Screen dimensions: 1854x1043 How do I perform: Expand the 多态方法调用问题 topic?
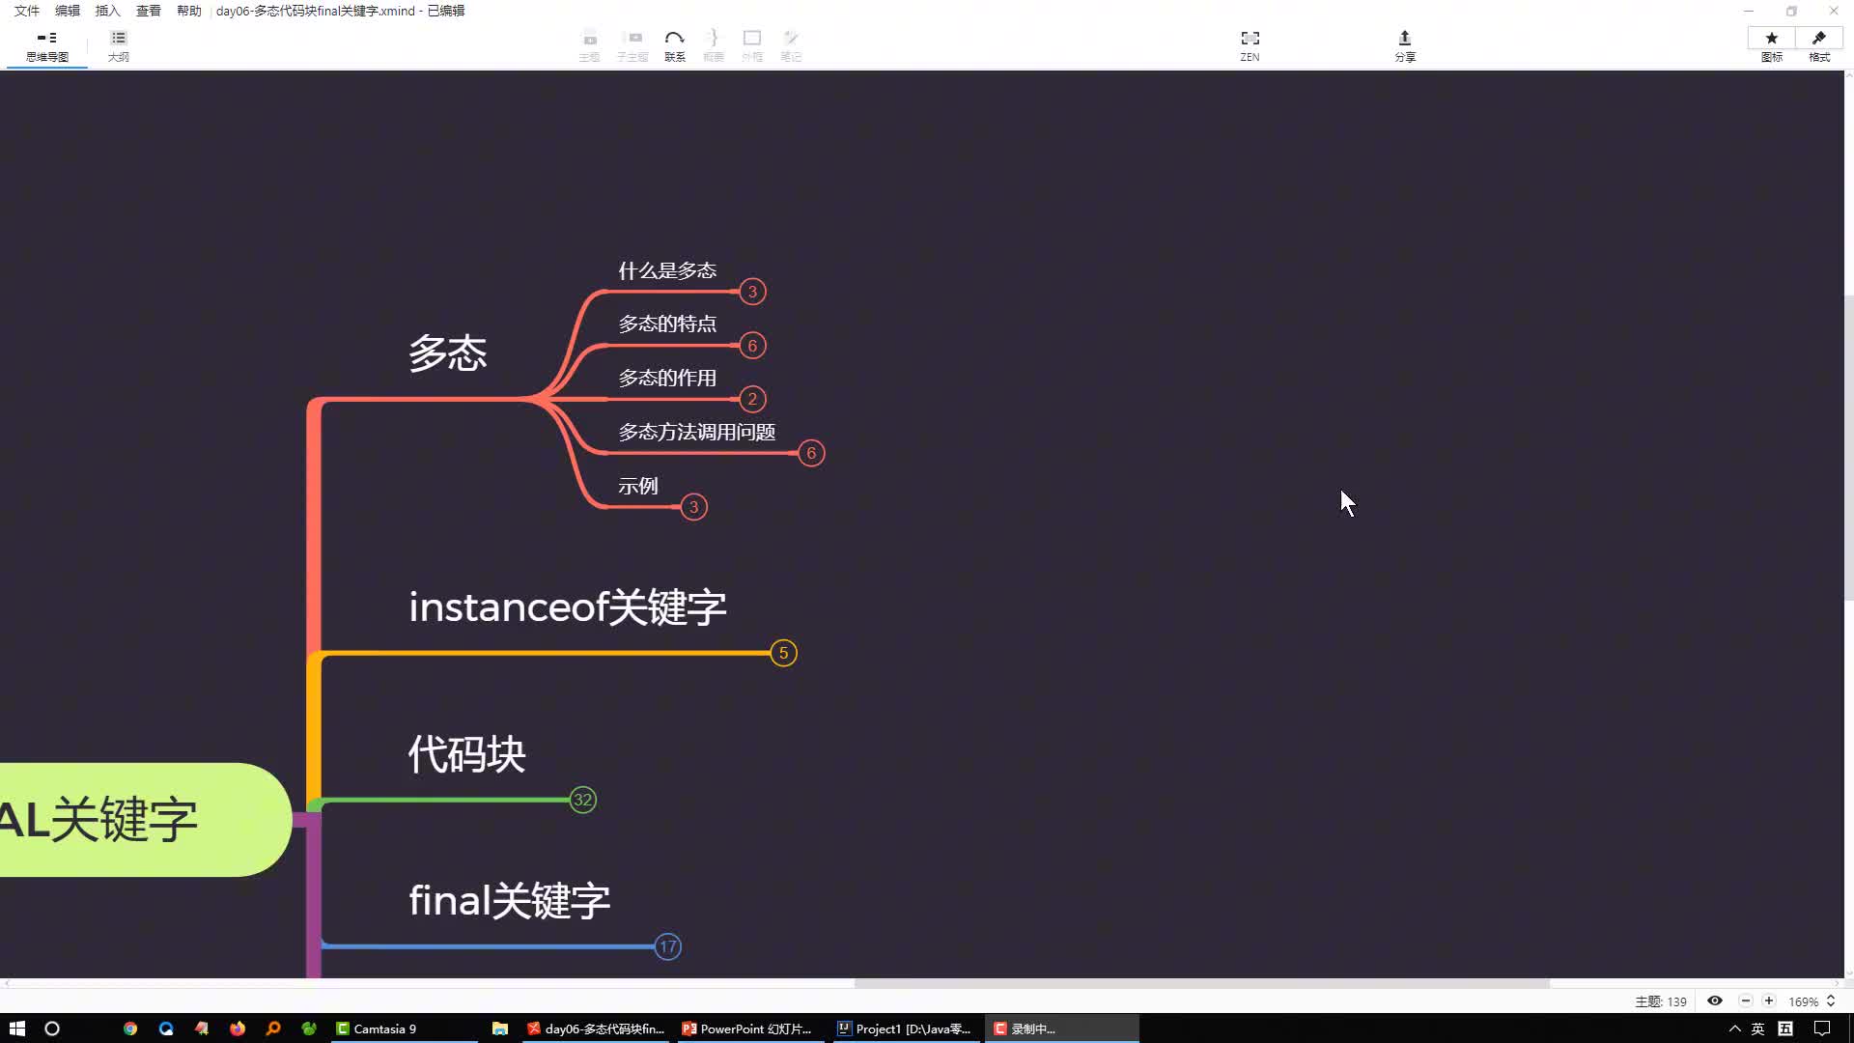[811, 453]
